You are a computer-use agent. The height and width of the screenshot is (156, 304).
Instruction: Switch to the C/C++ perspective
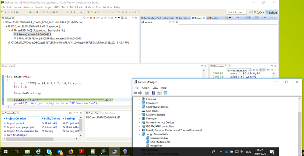(259, 12)
